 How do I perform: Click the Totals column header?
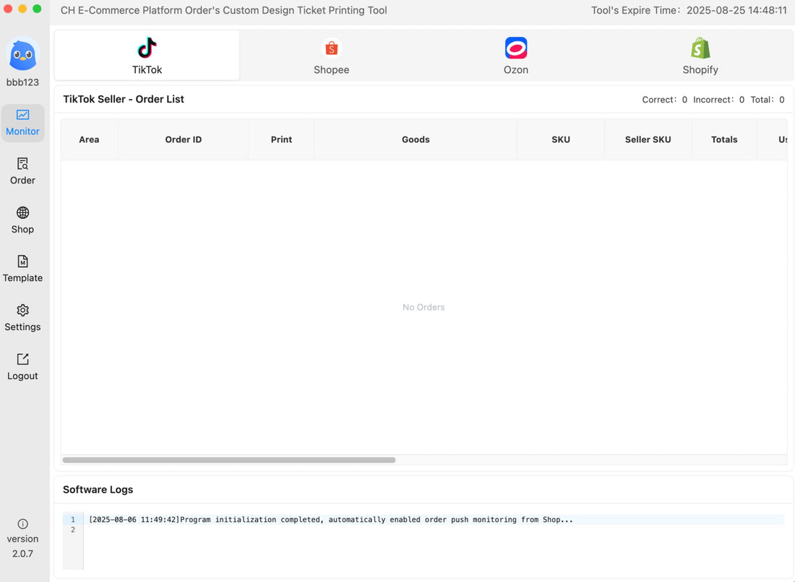coord(723,139)
